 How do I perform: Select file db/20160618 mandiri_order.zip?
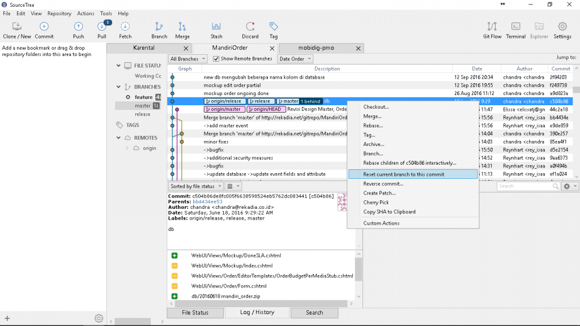(x=225, y=296)
